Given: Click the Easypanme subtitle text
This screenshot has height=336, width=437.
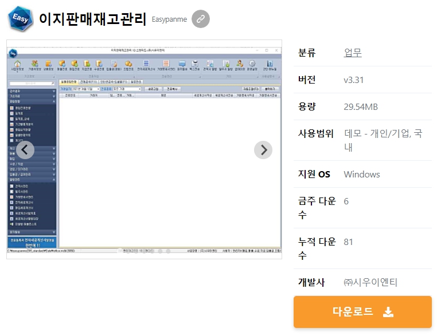Looking at the screenshot, I should 169,19.
